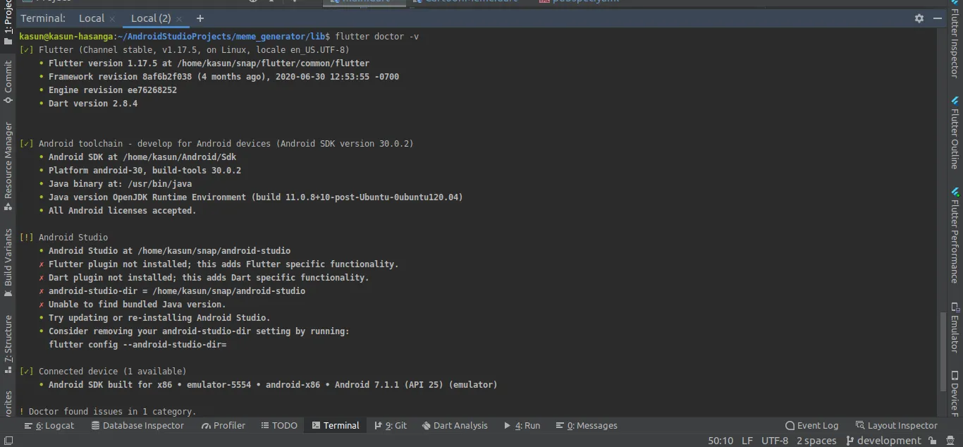Open the inspection profile icon in status bar
Viewport: 963px width, 447px height.
point(952,441)
